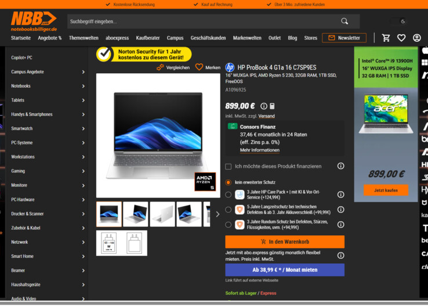Toggle the dark mode moon switch
Screen dimensions: 428x306
398,21
